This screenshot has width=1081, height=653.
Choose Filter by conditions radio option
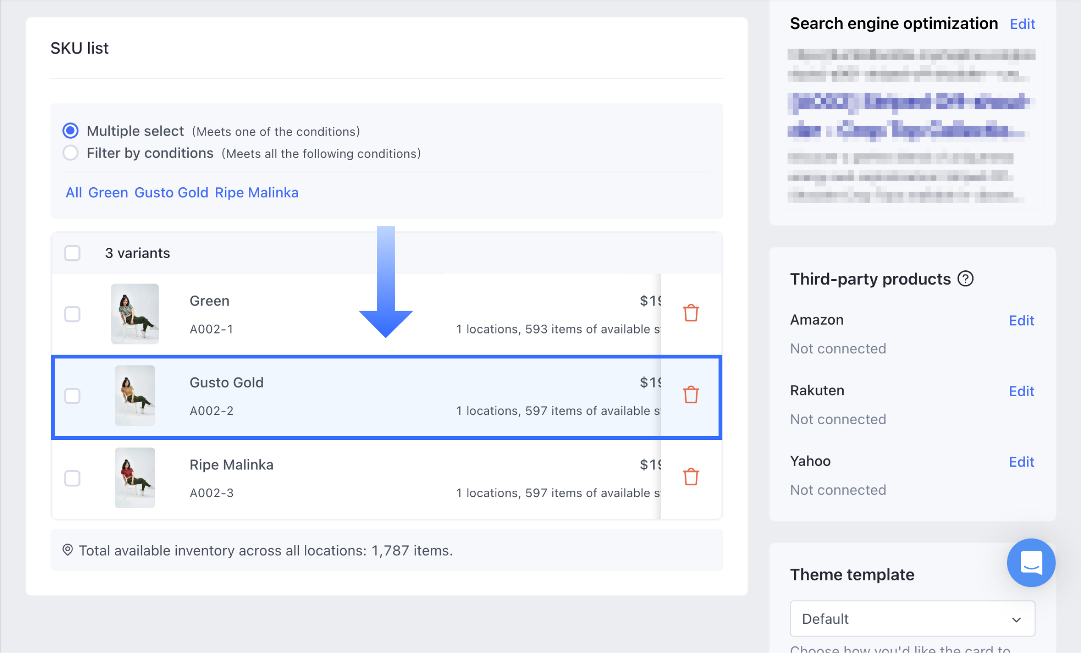pos(71,153)
